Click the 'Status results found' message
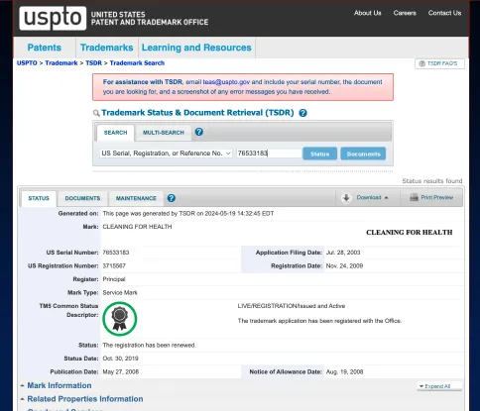This screenshot has width=480, height=411. pyautogui.click(x=432, y=181)
